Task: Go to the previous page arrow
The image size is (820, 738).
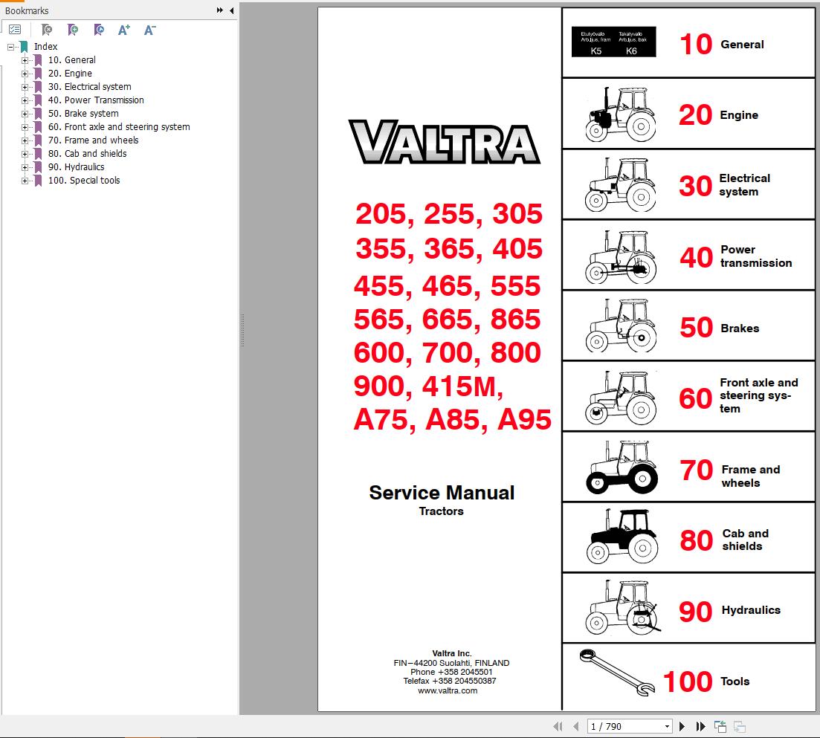Action: point(575,726)
